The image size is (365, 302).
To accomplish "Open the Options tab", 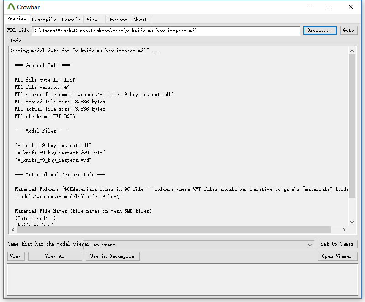I will (x=118, y=20).
